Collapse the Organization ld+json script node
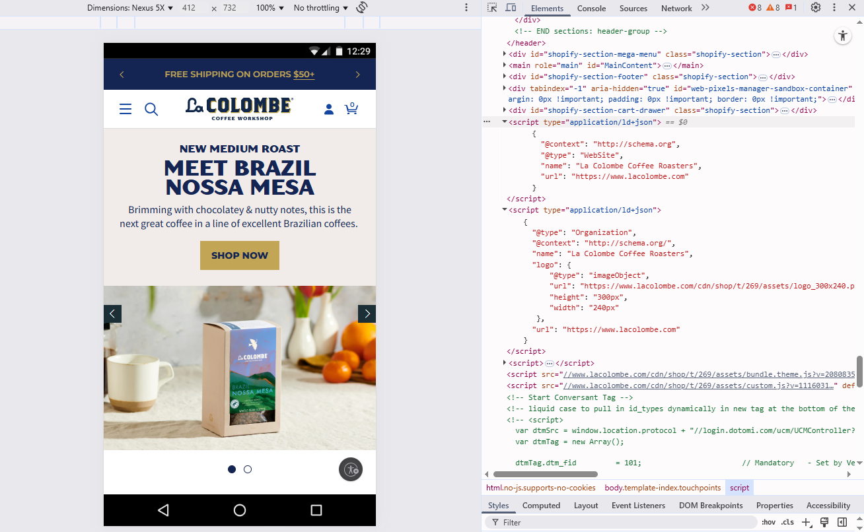This screenshot has width=864, height=532. [x=505, y=210]
